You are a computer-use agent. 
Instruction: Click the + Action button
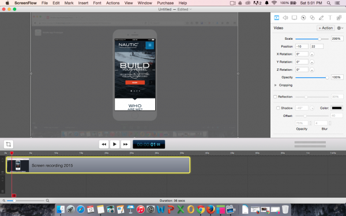point(326,28)
